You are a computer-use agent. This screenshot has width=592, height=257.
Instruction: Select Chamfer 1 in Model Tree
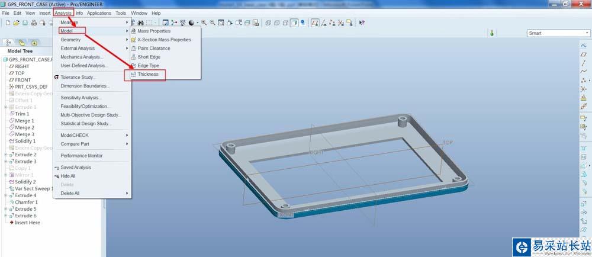(27, 203)
